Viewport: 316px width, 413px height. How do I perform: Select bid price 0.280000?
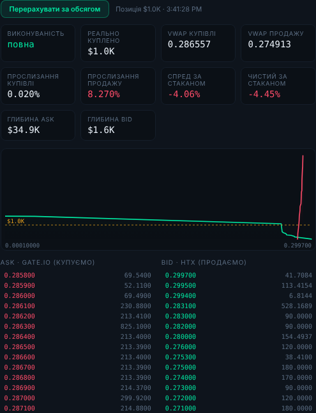coord(181,337)
